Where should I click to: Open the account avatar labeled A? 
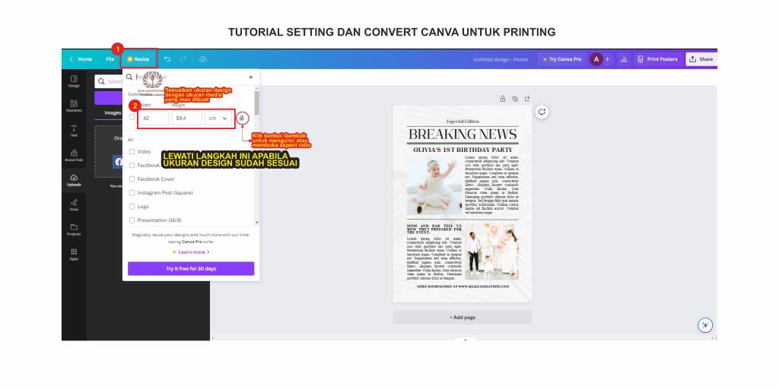[x=596, y=59]
